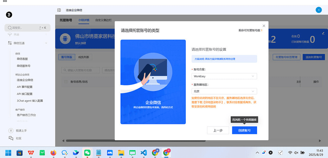This screenshot has height=158, width=328.
Task: Switch to the active Chrome window in taskbar
Action: click(x=166, y=153)
